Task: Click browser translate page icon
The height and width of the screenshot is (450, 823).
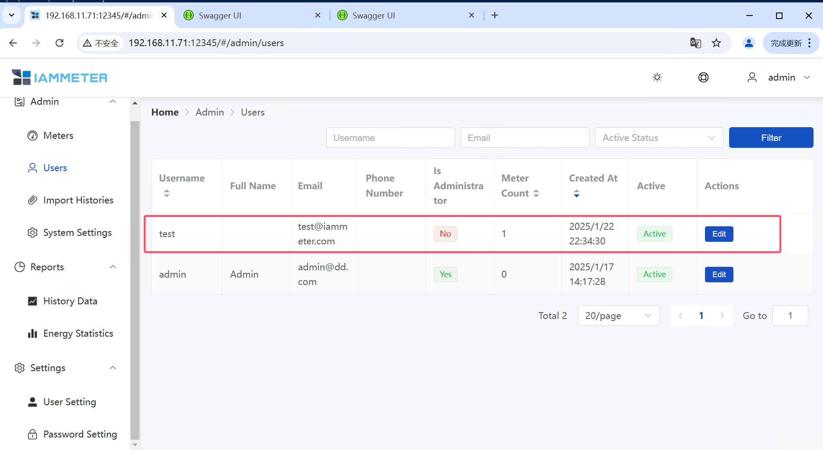Action: [696, 43]
